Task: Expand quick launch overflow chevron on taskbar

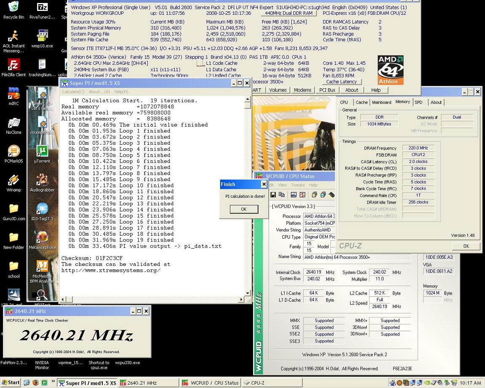Action: [53, 381]
